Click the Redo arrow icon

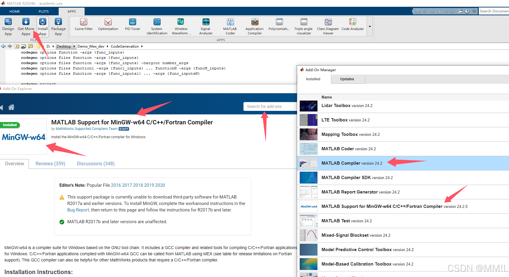[x=453, y=11]
